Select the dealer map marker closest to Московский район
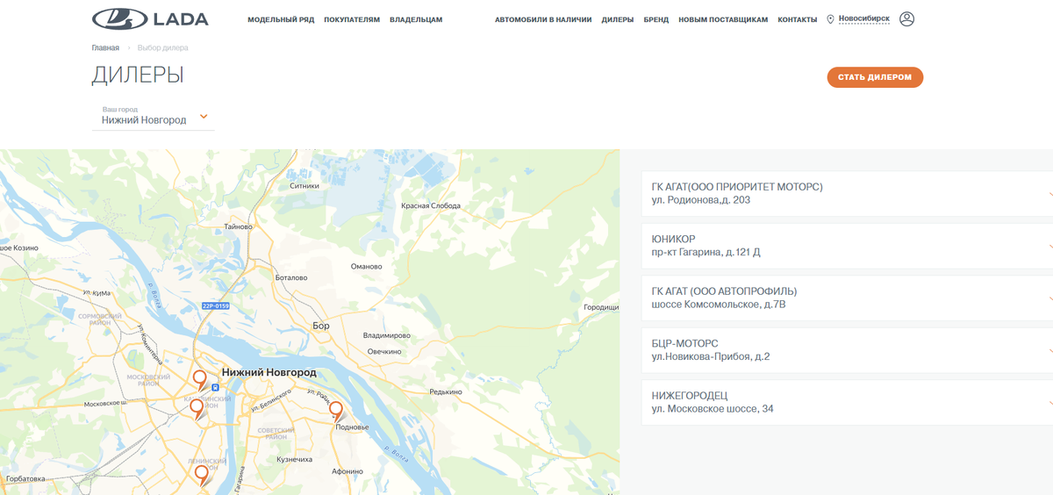 pos(199,378)
